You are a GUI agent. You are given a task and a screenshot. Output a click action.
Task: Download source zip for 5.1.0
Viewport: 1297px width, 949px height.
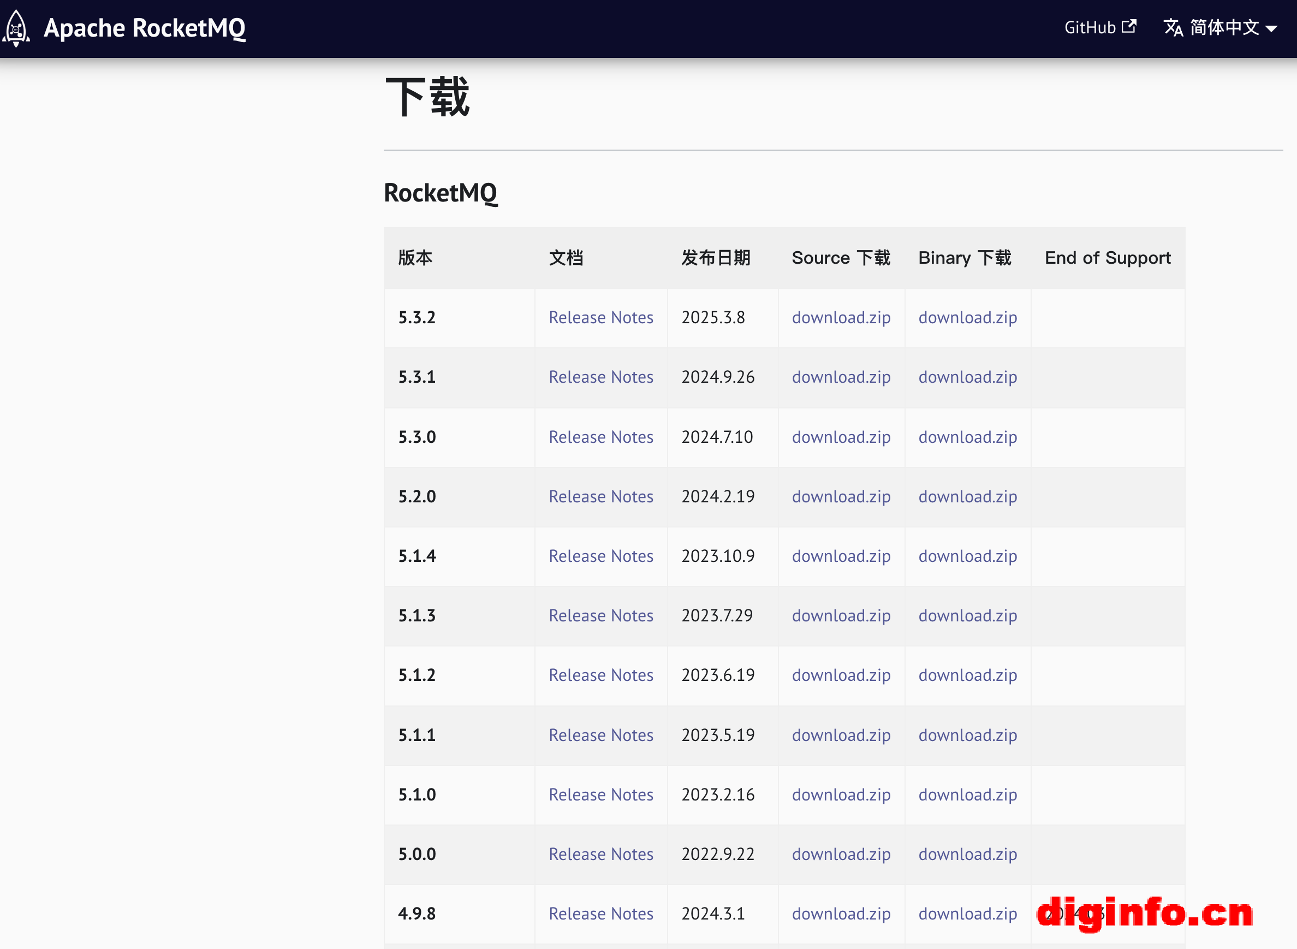[x=841, y=795]
